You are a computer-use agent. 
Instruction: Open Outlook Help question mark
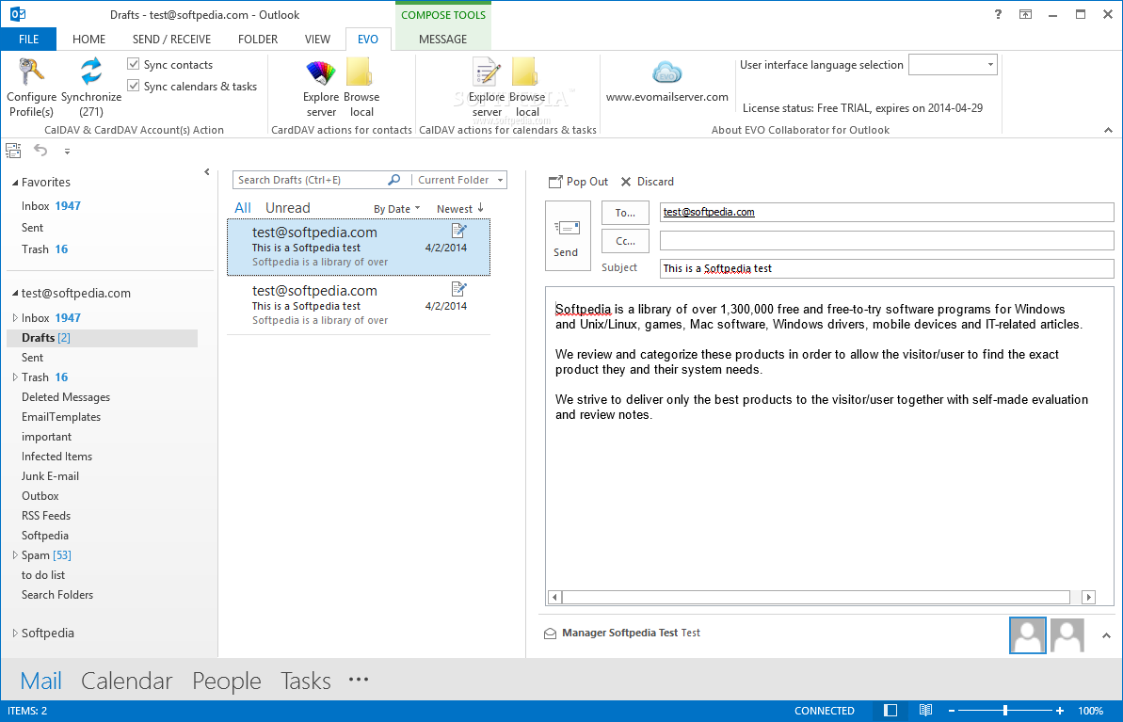tap(998, 14)
